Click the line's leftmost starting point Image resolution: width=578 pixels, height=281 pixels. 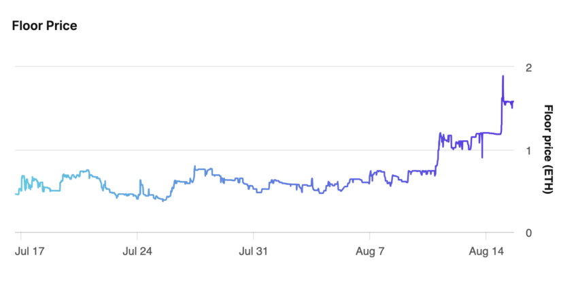(16, 194)
